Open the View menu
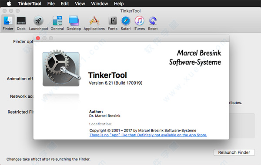The height and width of the screenshot is (165, 261). click(x=80, y=3)
